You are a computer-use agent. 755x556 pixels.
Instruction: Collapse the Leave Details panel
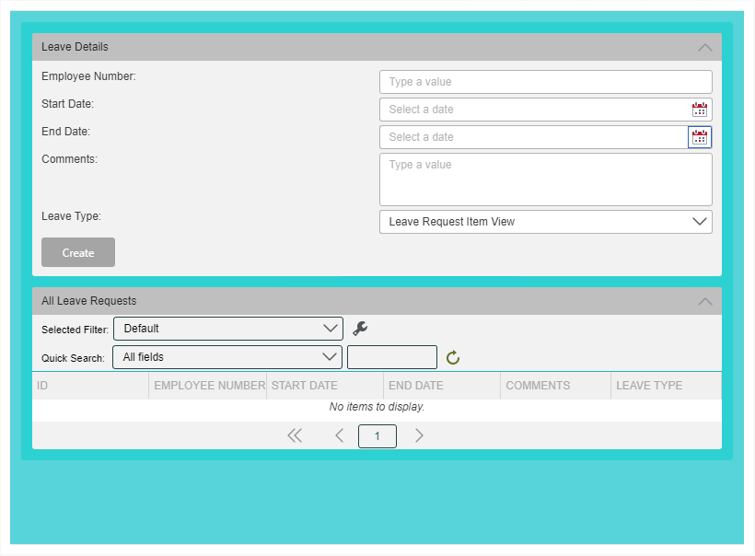pyautogui.click(x=705, y=47)
